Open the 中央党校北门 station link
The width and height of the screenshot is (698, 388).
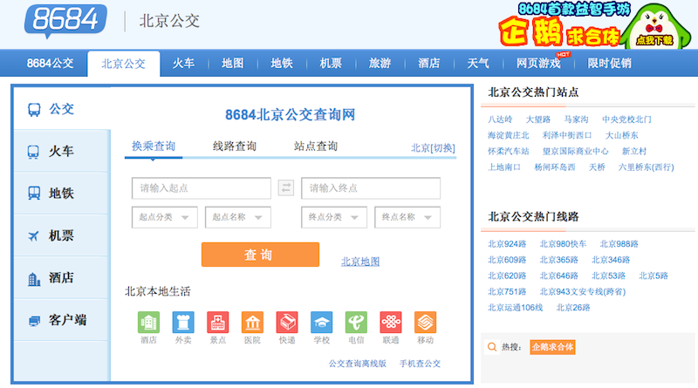pos(626,119)
